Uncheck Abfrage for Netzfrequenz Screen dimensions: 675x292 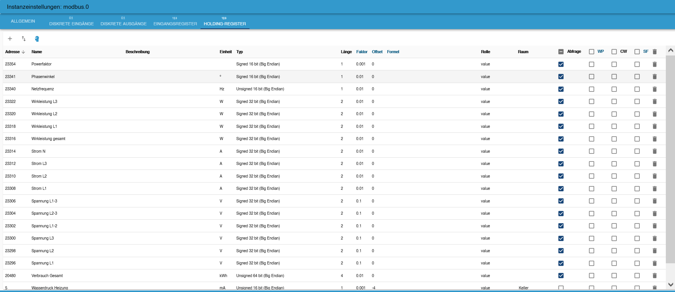tap(561, 89)
